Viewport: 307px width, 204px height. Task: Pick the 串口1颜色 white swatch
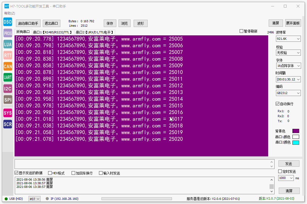[x=296, y=137]
